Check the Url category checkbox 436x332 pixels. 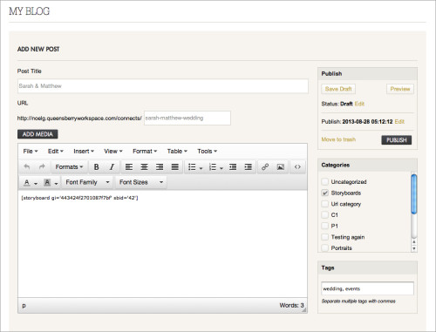point(324,204)
